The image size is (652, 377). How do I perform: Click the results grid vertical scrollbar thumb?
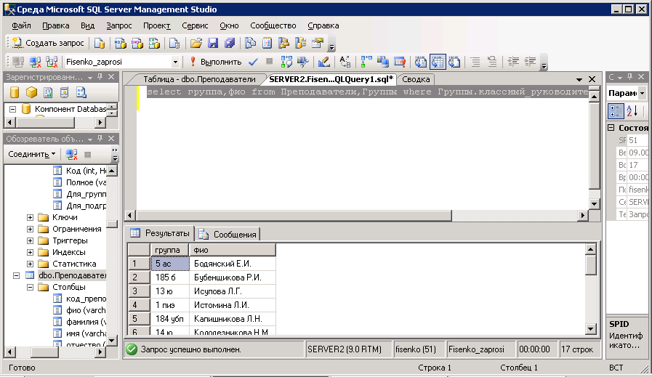pos(591,265)
